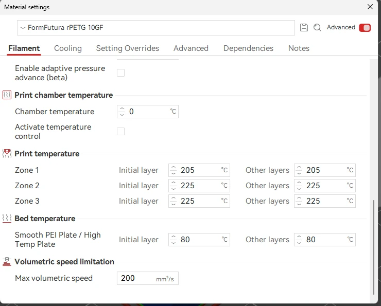Check the Activate temperature control box
The width and height of the screenshot is (381, 306).
click(x=121, y=132)
